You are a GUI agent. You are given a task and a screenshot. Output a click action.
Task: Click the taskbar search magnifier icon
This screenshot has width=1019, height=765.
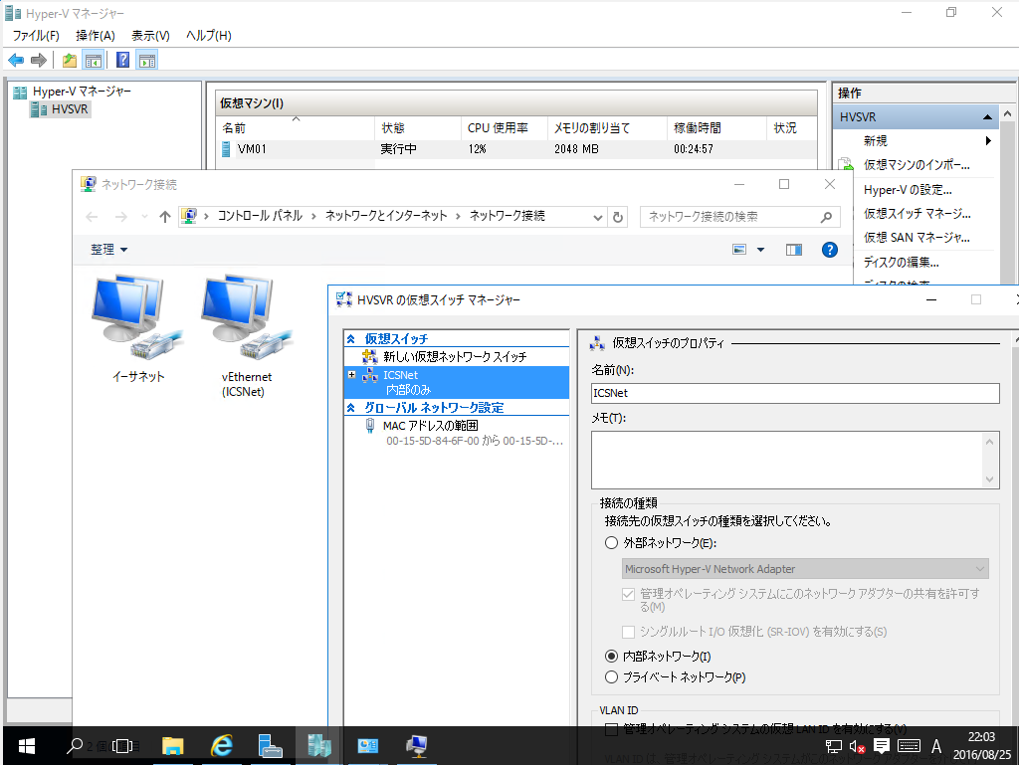pyautogui.click(x=74, y=746)
